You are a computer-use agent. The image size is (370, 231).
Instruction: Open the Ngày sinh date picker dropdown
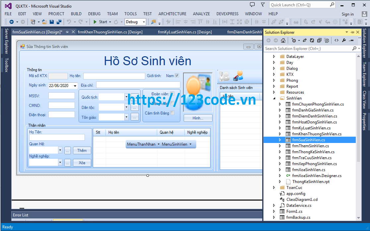click(75, 85)
